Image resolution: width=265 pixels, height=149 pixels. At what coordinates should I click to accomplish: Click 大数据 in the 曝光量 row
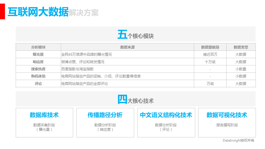[x=241, y=54]
